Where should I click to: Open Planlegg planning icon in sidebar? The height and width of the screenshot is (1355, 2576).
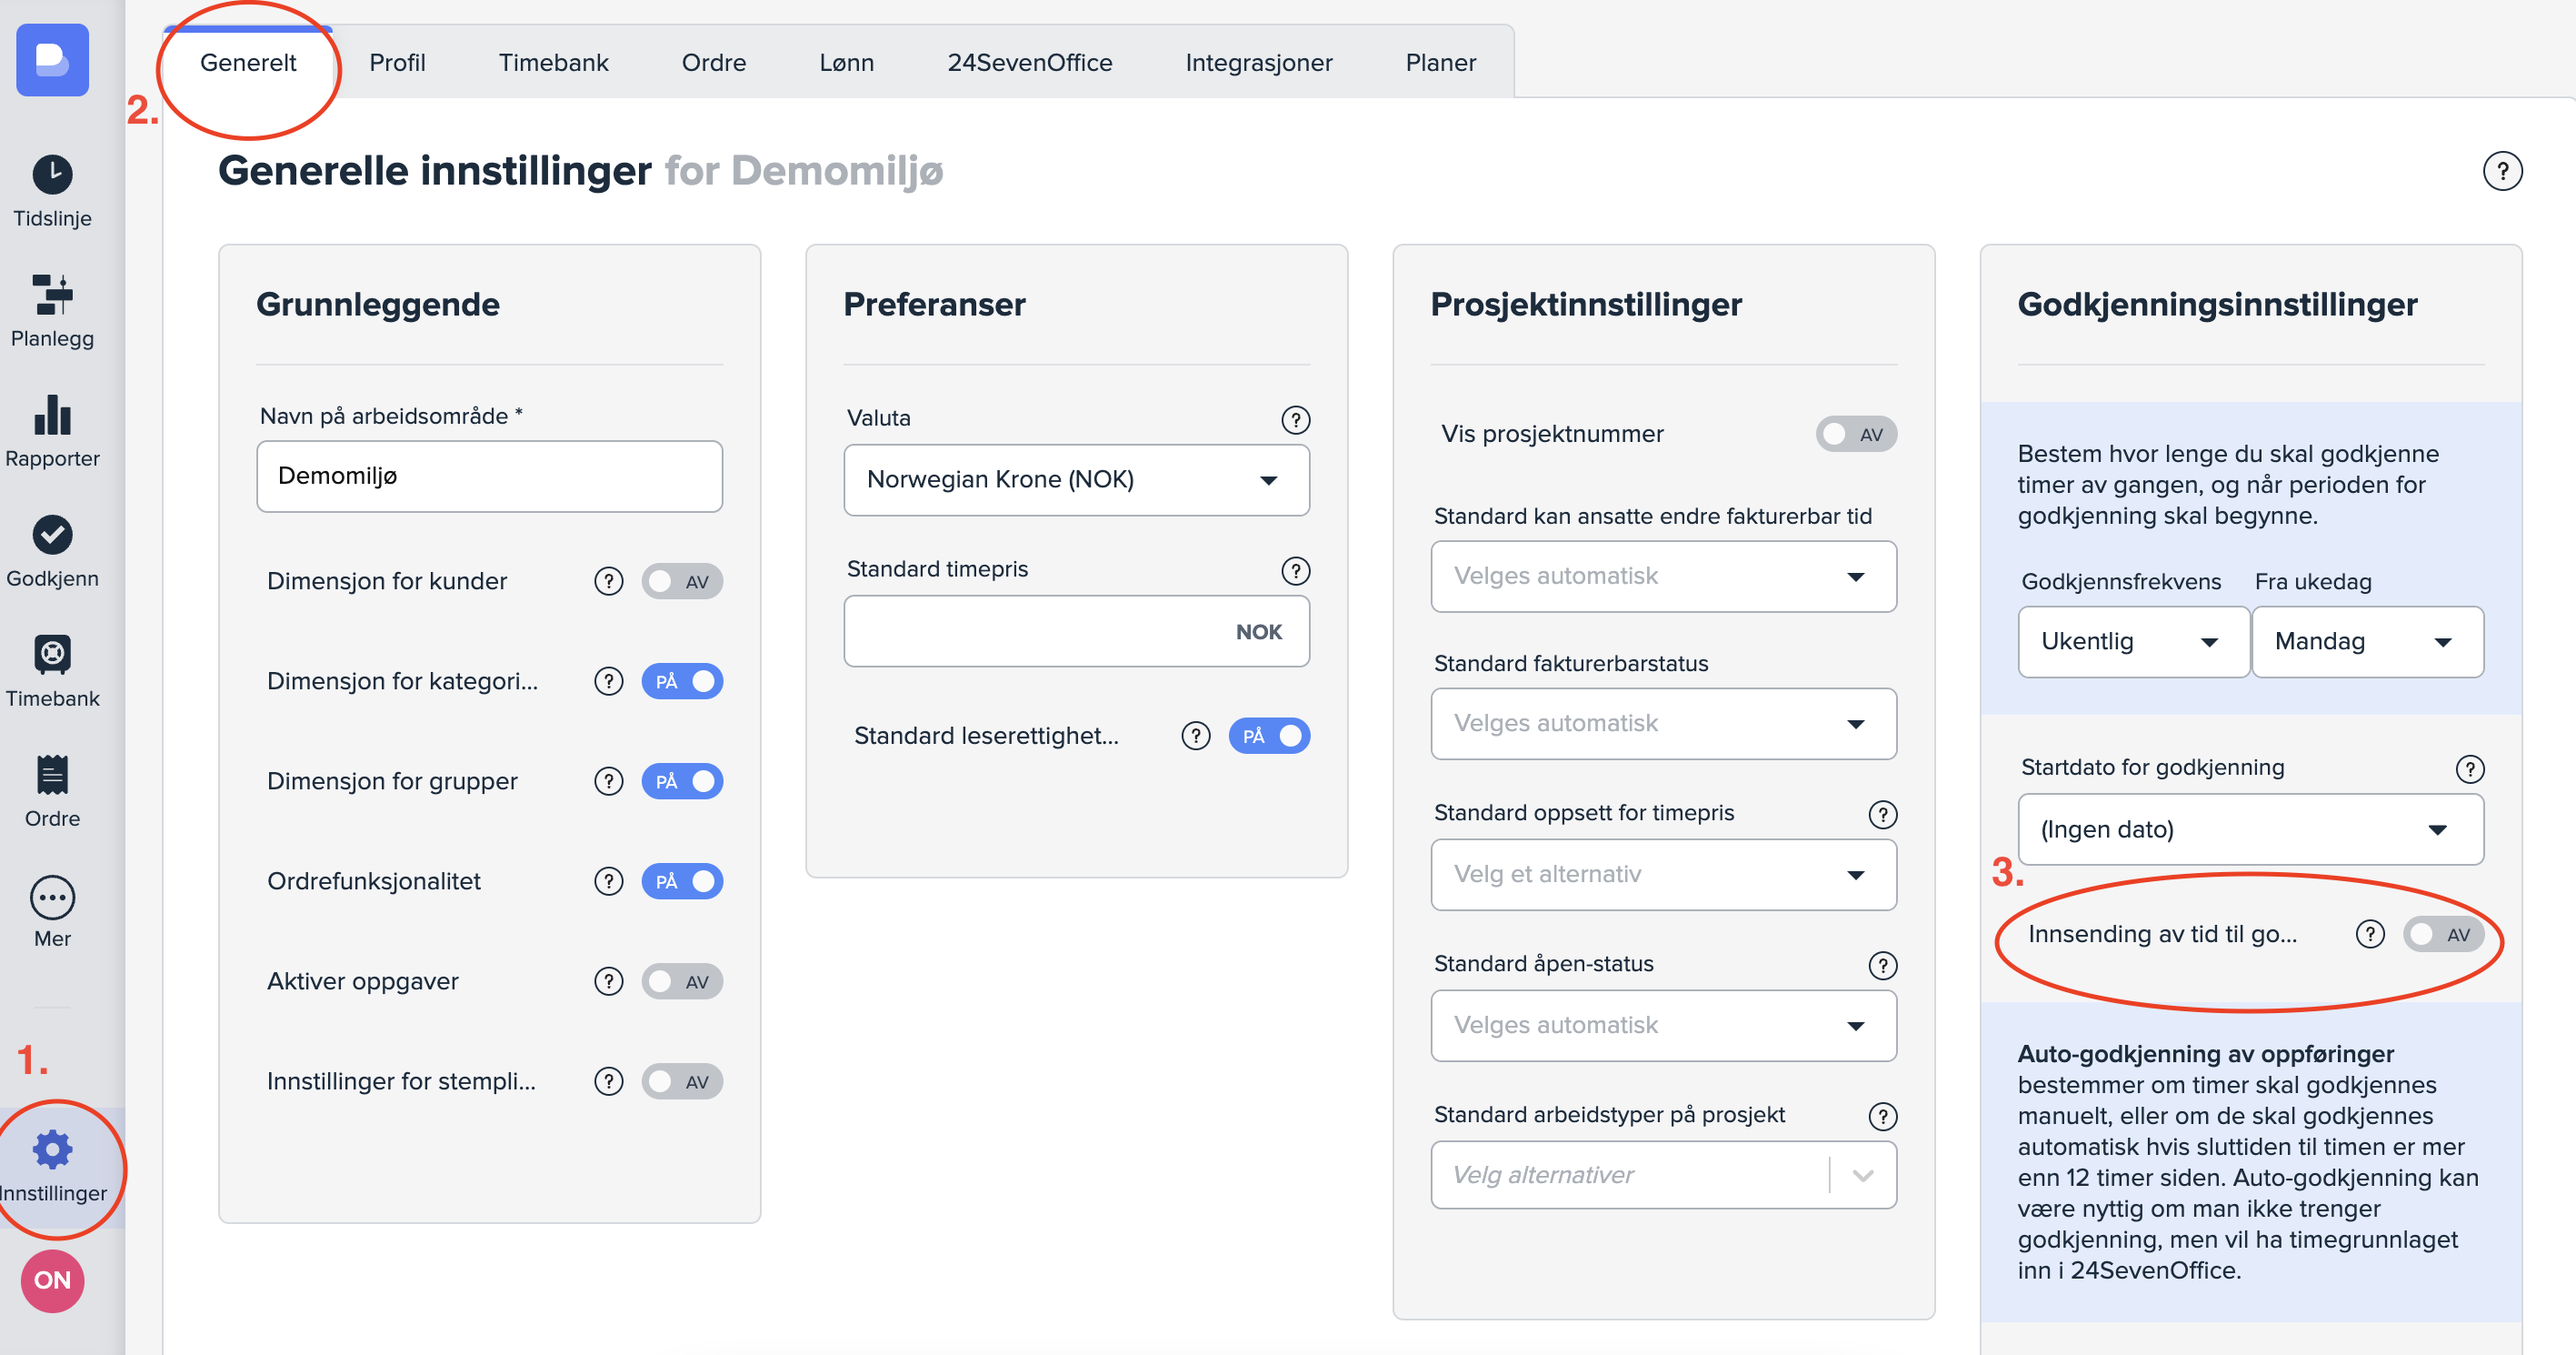pyautogui.click(x=52, y=296)
